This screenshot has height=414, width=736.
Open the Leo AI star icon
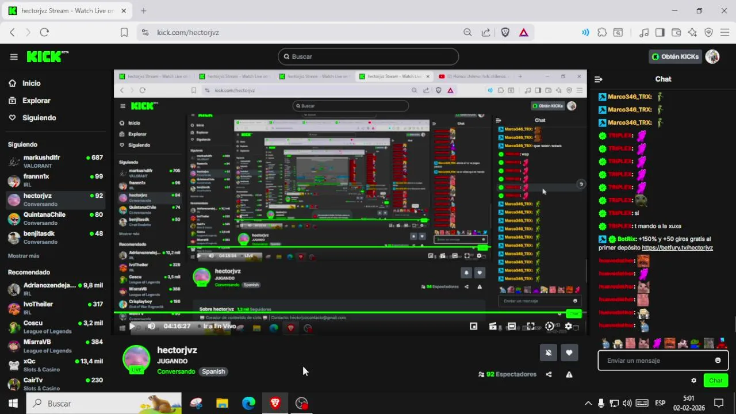pyautogui.click(x=692, y=32)
